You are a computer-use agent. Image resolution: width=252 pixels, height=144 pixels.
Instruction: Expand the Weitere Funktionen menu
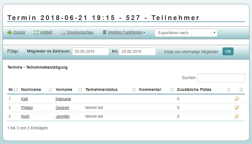coord(124,32)
